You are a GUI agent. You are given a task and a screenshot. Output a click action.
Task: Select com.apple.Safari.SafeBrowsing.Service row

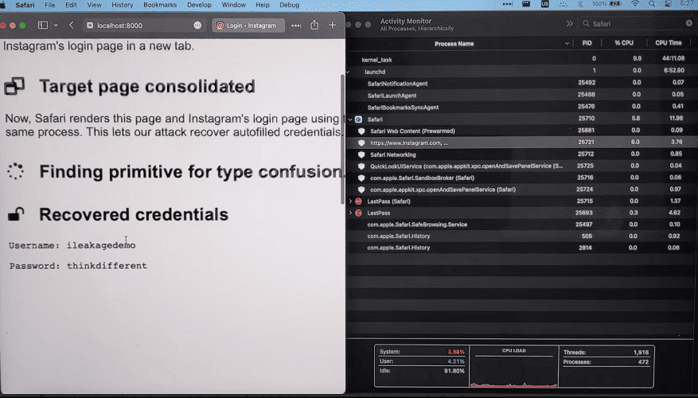click(520, 224)
